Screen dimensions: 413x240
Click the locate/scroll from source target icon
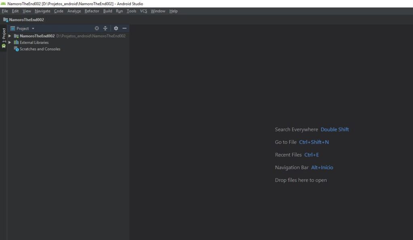tap(97, 29)
